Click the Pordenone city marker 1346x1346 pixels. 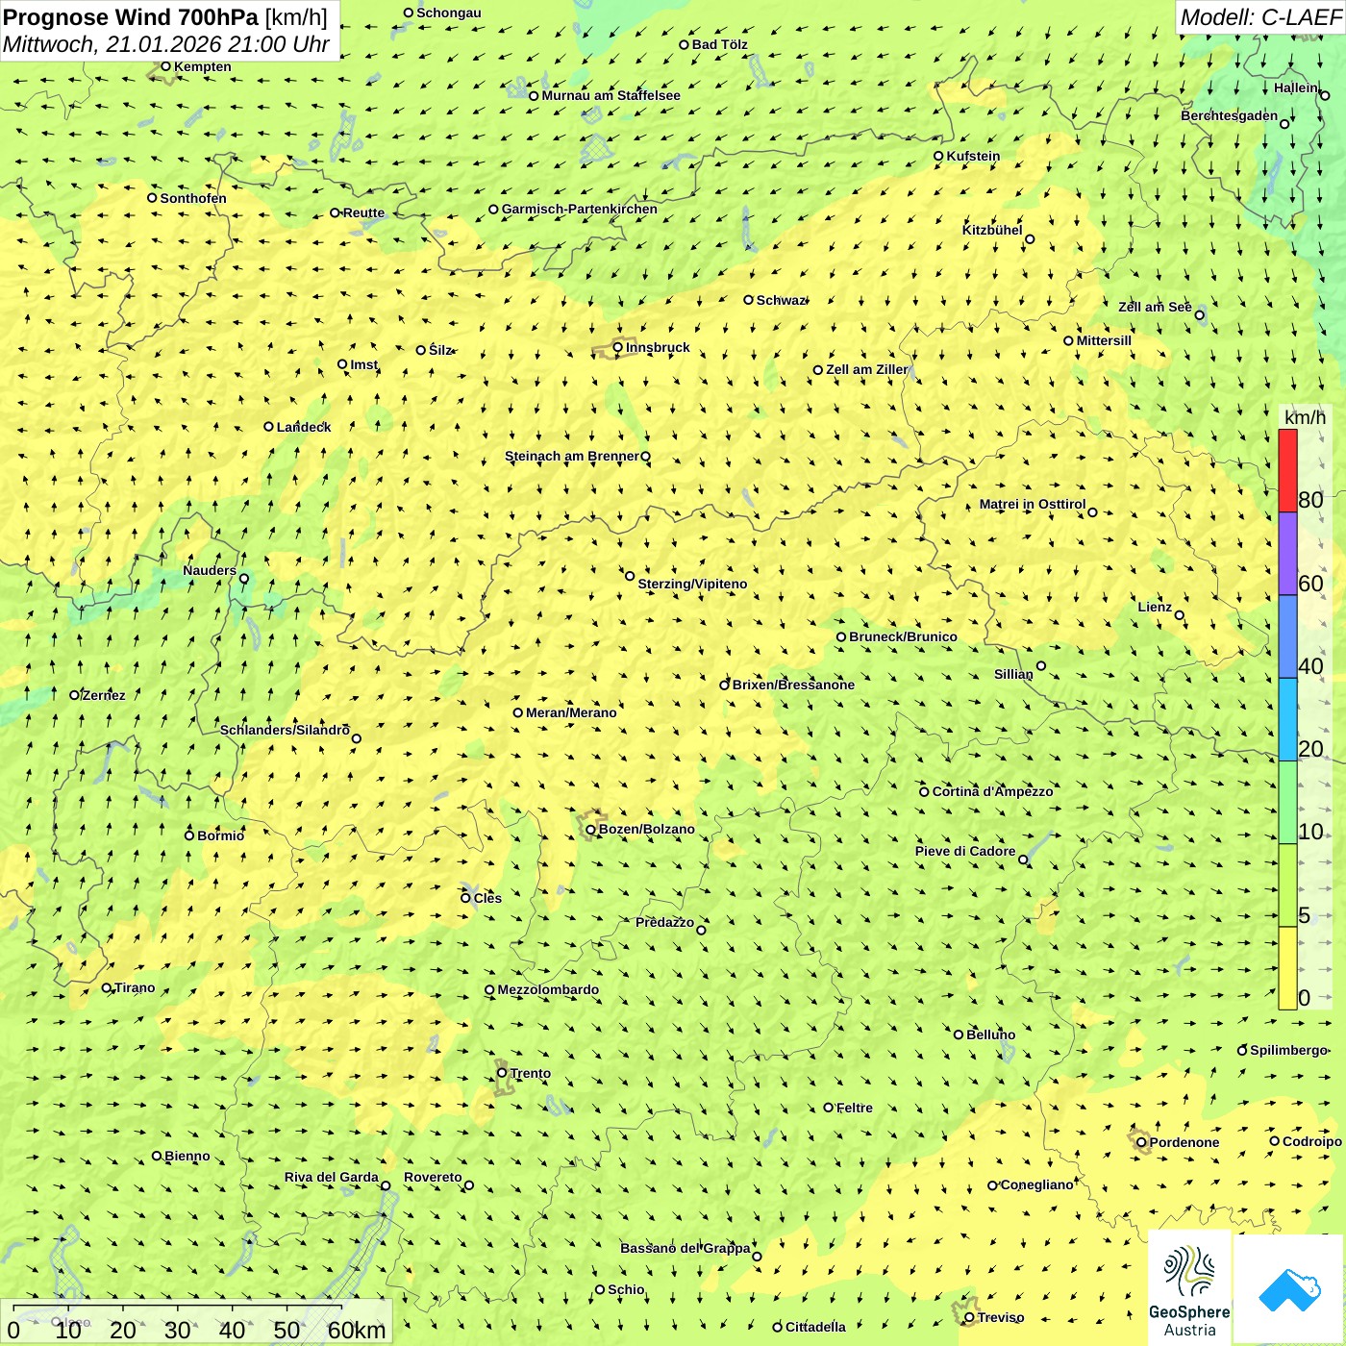[1142, 1142]
